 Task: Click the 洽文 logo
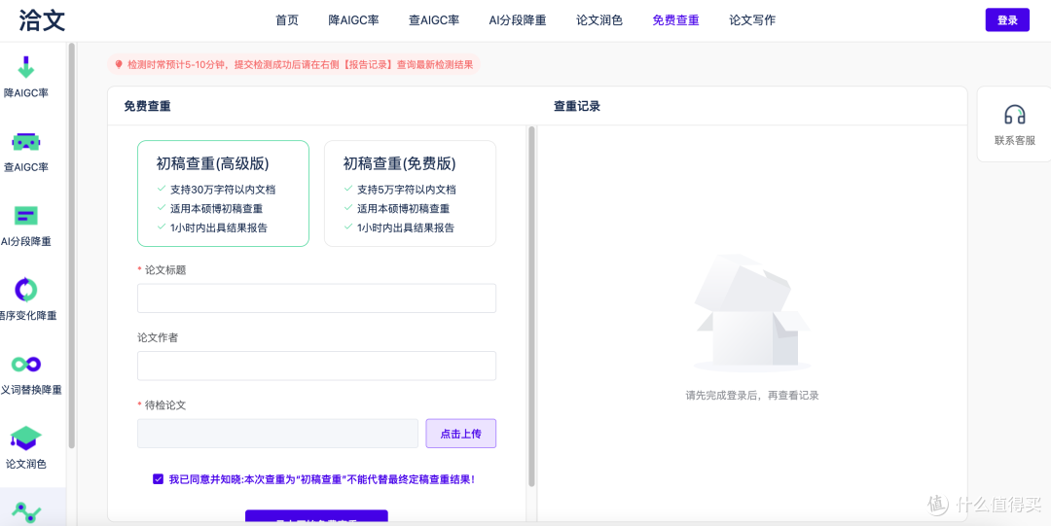tap(43, 20)
